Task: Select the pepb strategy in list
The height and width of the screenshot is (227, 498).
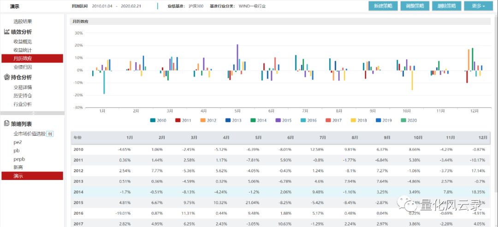Action: 19,159
